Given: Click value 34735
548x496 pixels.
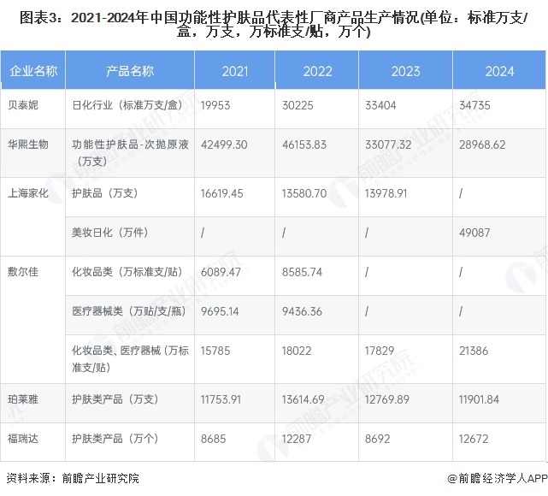Looking at the screenshot, I should 474,105.
